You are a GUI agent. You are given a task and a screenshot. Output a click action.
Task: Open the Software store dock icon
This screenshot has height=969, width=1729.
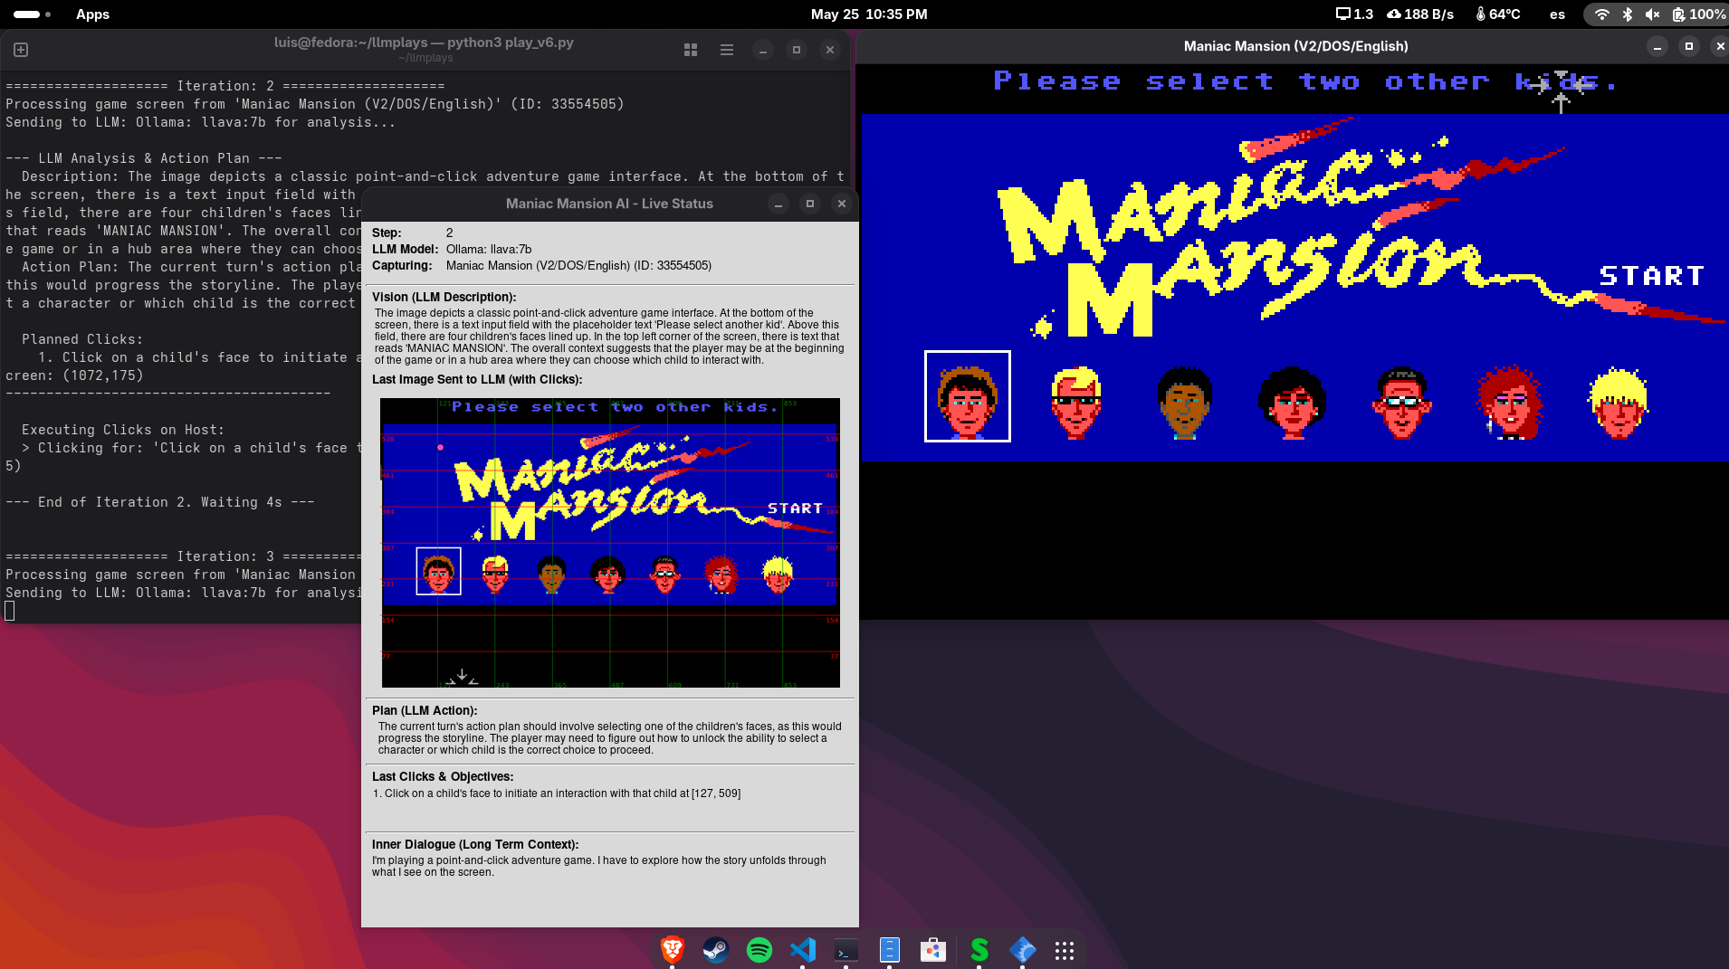tap(932, 949)
